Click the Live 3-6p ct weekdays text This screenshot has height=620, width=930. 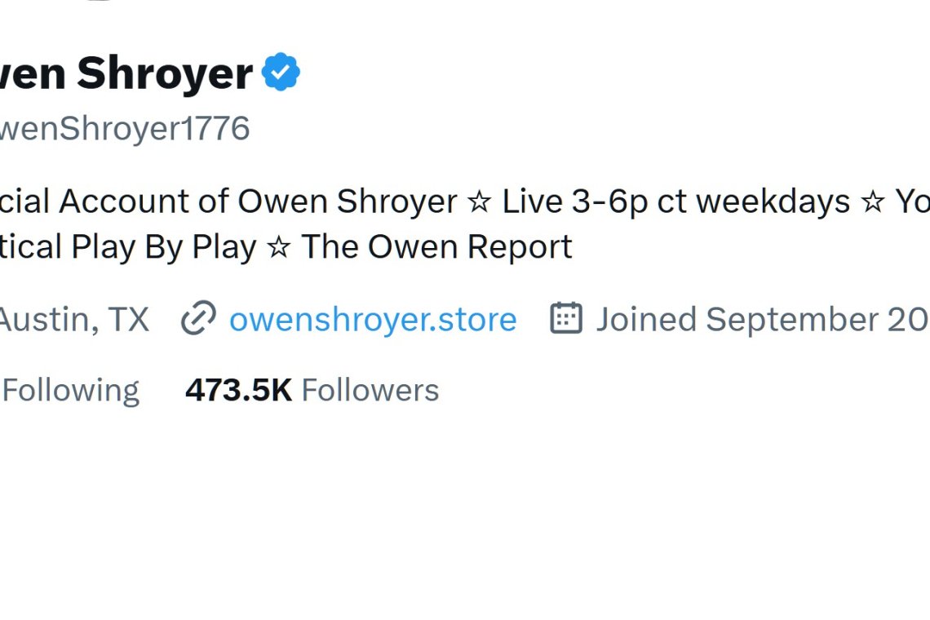point(676,201)
